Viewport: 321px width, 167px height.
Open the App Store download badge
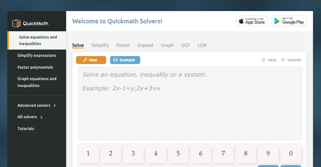[x=252, y=21]
